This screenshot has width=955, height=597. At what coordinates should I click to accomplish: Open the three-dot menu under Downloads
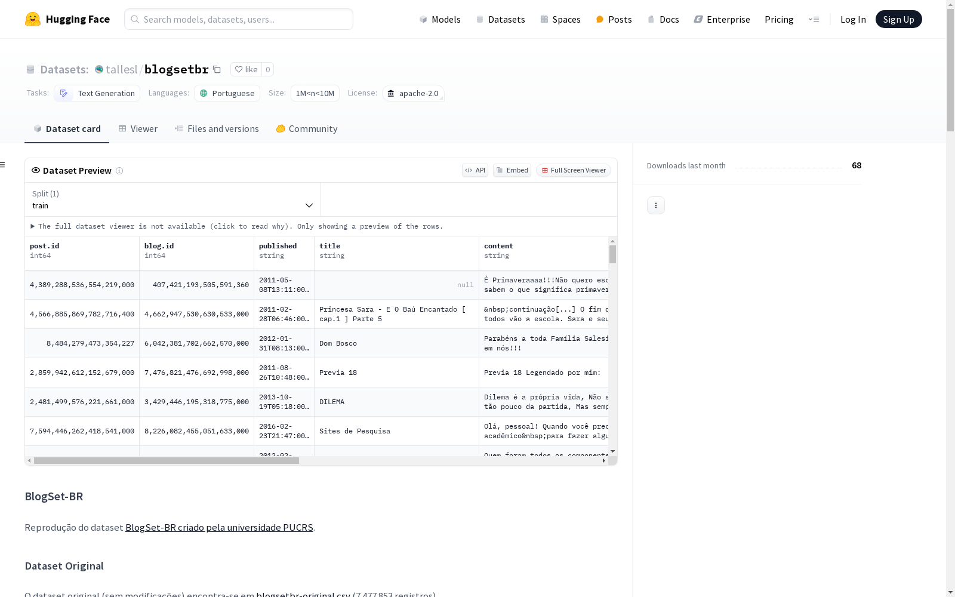click(656, 205)
